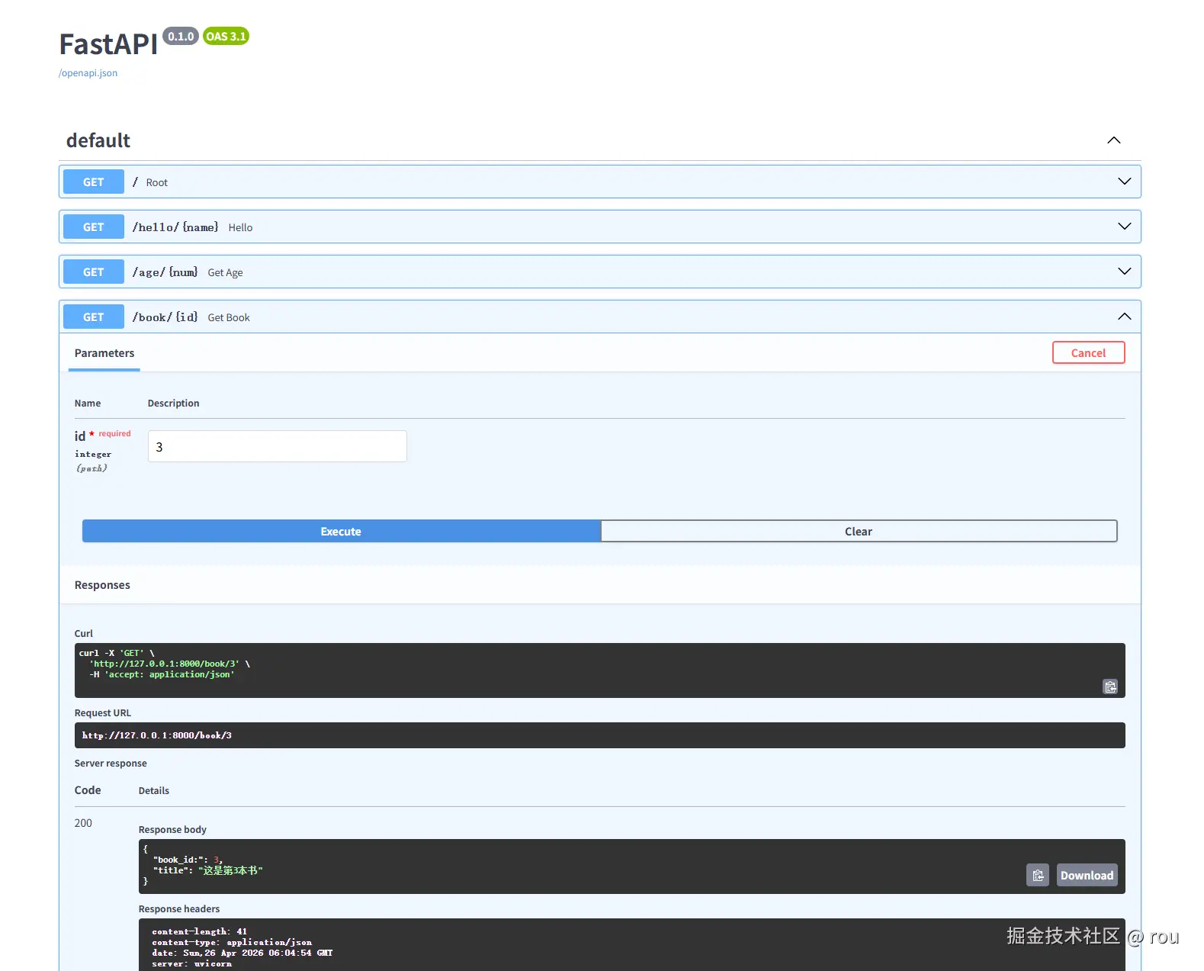Click the Get Book summary text
Viewport: 1204px width, 971px height.
click(229, 317)
